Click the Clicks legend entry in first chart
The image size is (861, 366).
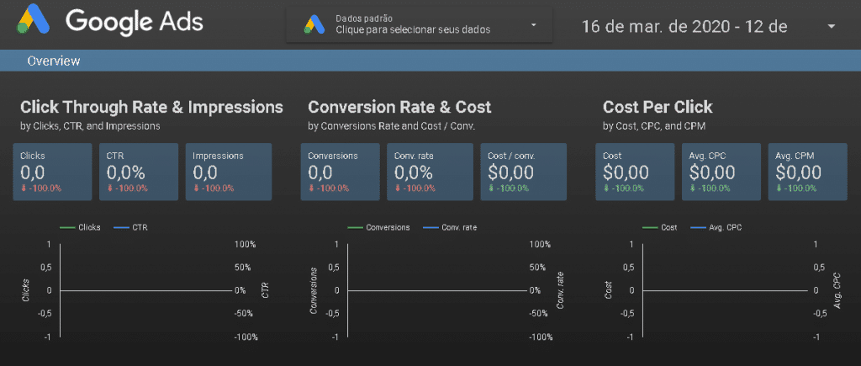pyautogui.click(x=80, y=227)
